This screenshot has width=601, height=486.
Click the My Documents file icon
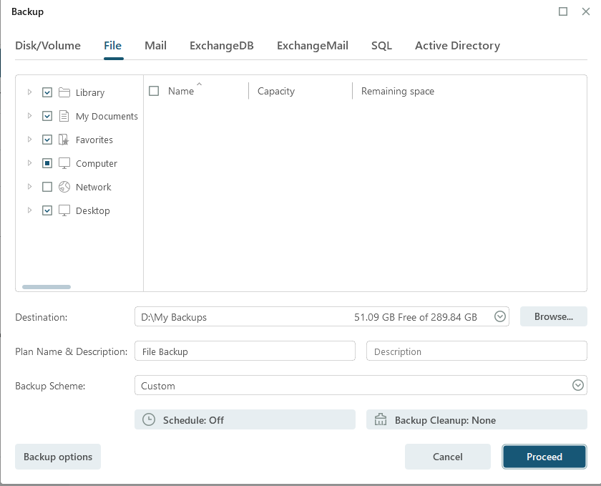64,116
